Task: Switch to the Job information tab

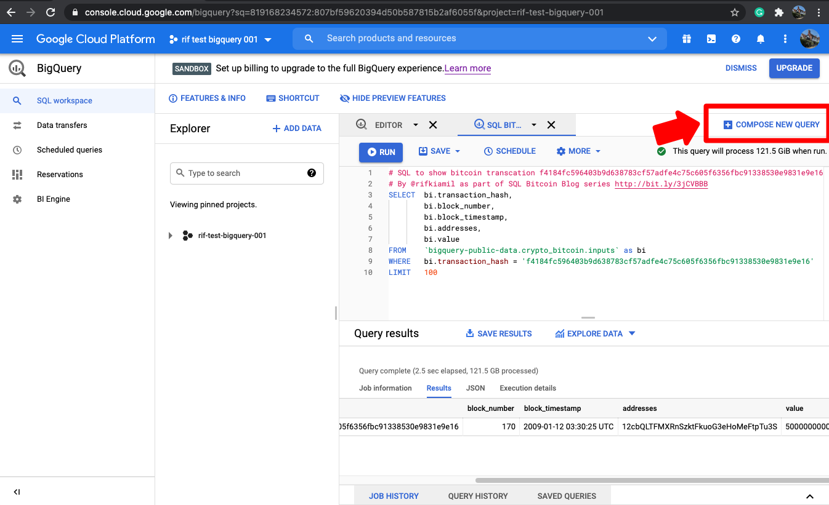Action: [x=386, y=388]
